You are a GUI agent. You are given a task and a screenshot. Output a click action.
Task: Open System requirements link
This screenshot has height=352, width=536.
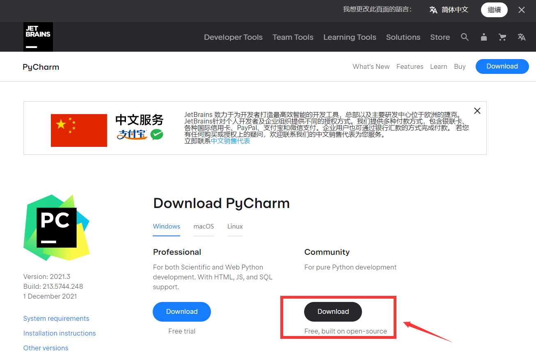click(56, 318)
